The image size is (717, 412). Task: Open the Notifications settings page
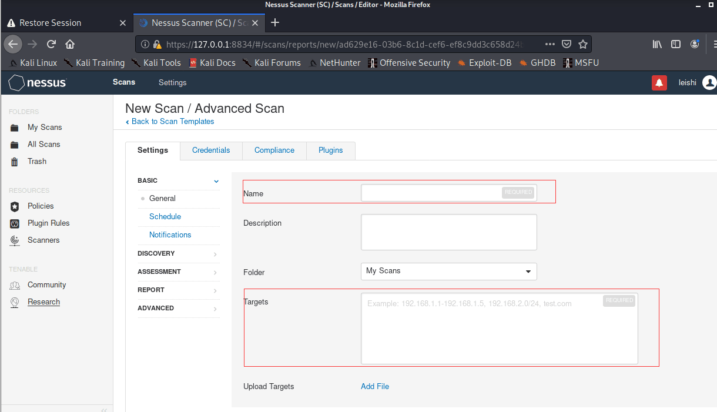(x=170, y=235)
